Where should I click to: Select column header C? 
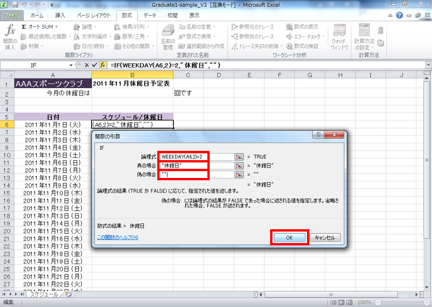click(188, 75)
